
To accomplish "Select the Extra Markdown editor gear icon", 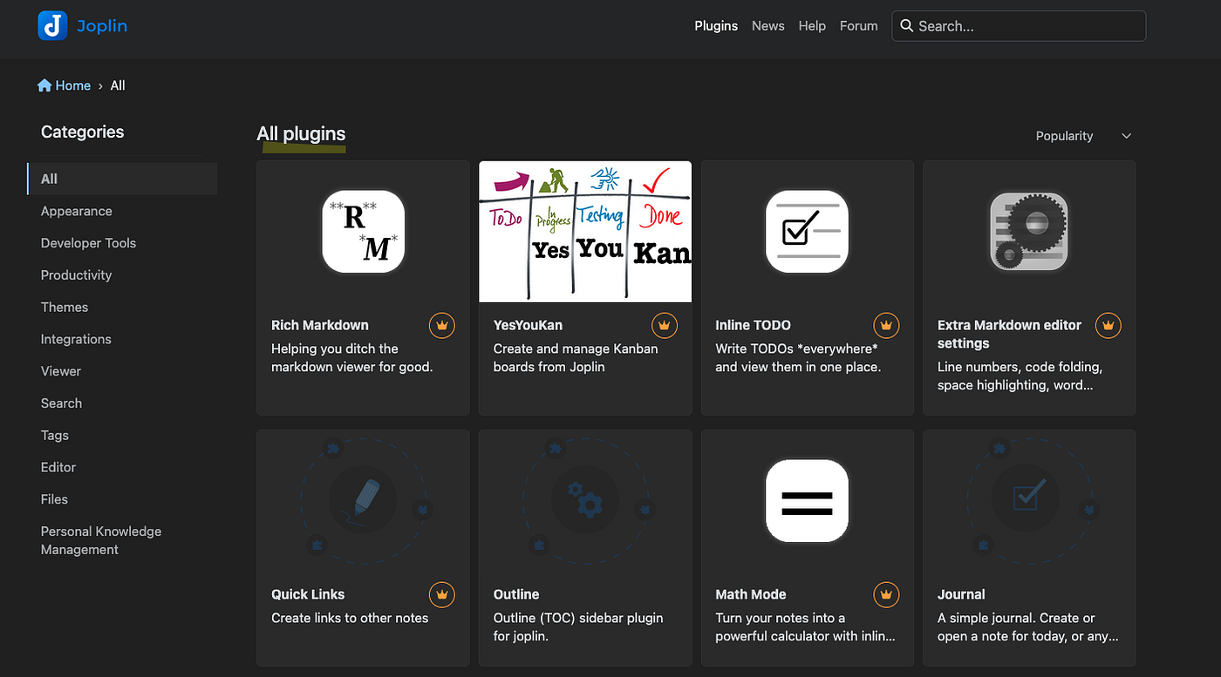I will pyautogui.click(x=1029, y=232).
